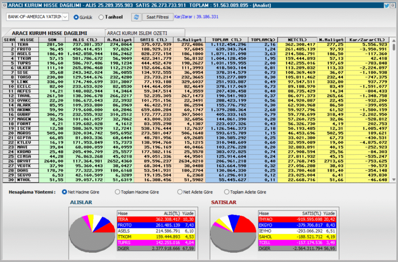The image size is (398, 262).
Task: Open the ARACI KURUM HISSE DAGILIMI tab
Action: point(49,33)
